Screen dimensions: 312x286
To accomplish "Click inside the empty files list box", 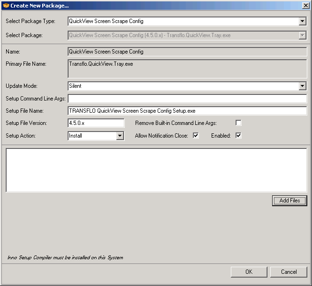I will click(x=156, y=170).
